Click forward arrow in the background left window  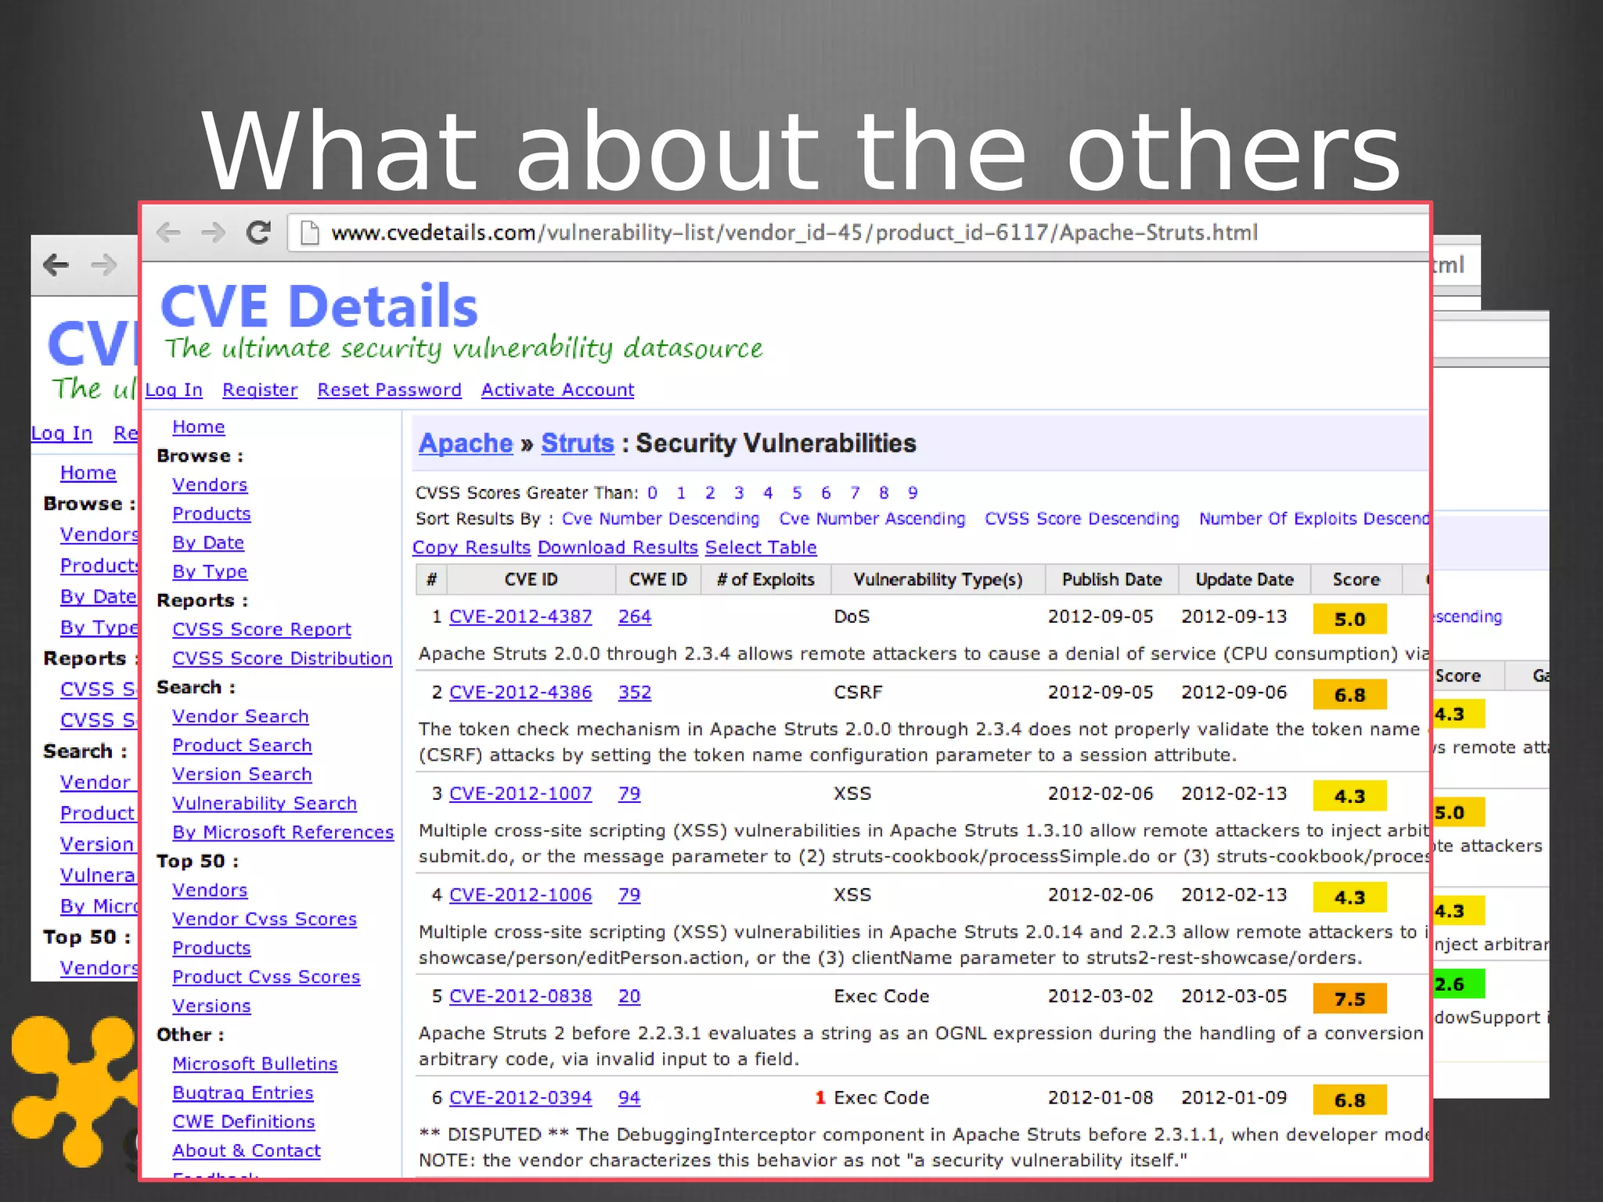point(103,265)
